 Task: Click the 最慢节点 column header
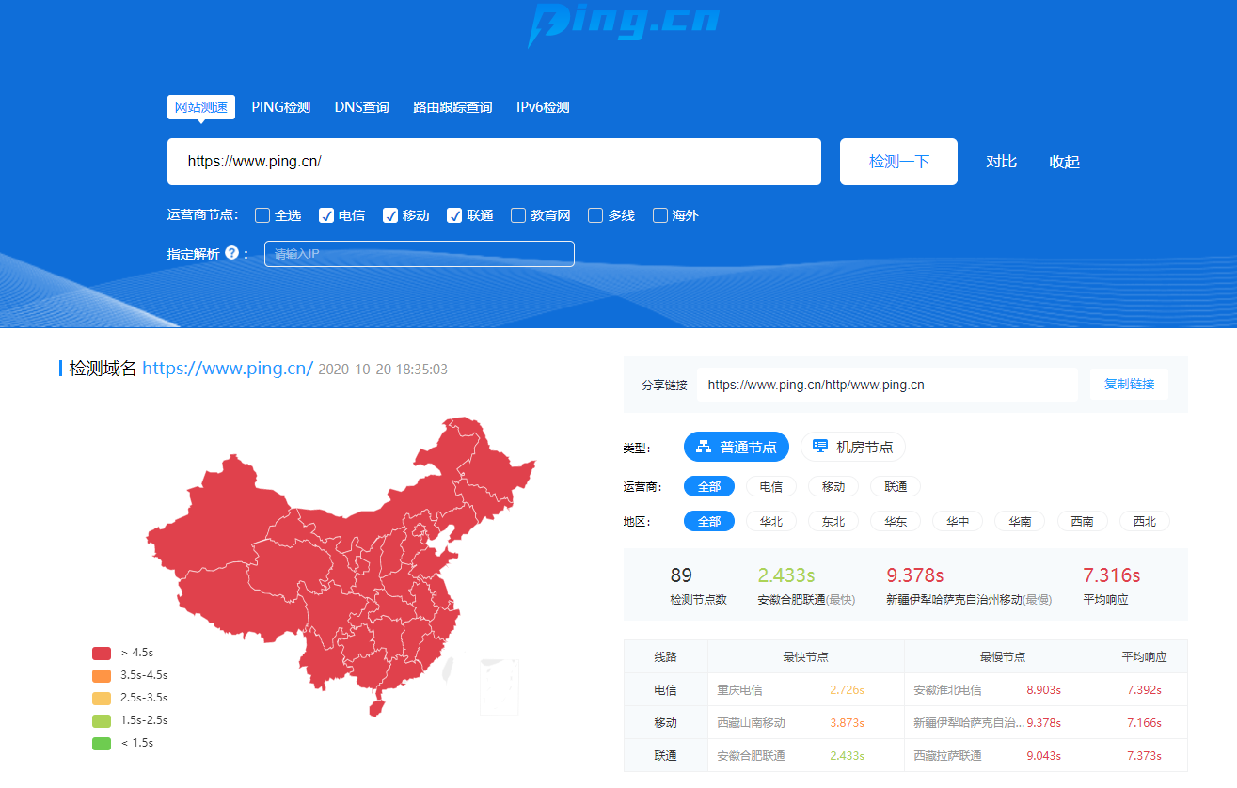(1003, 657)
